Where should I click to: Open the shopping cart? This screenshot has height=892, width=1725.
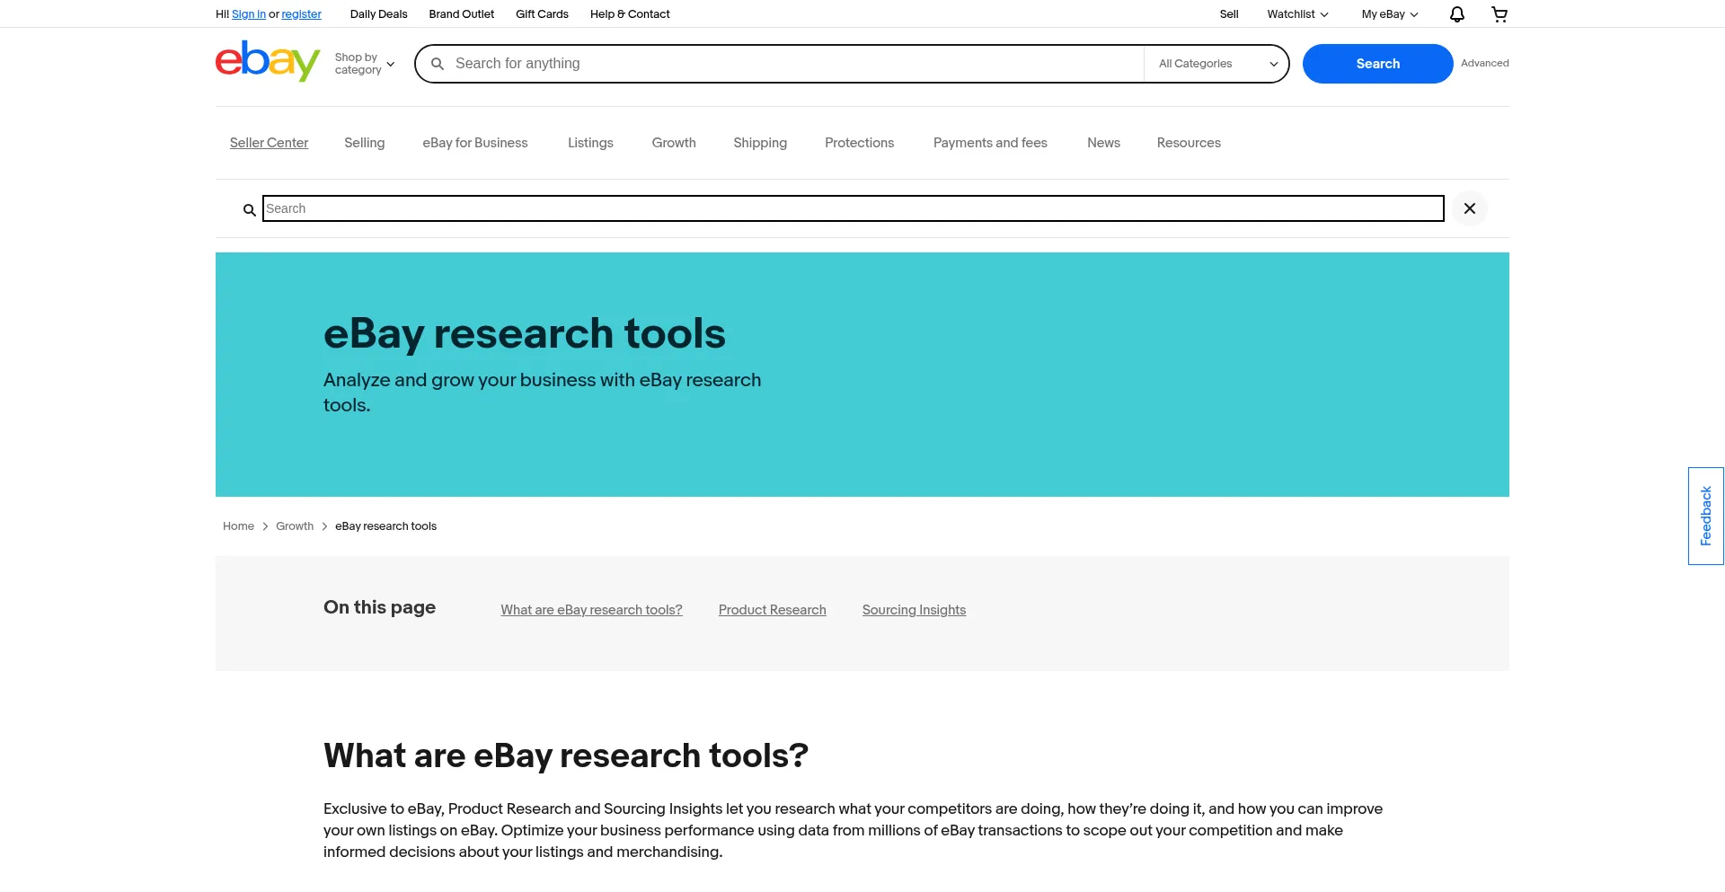[1499, 14]
